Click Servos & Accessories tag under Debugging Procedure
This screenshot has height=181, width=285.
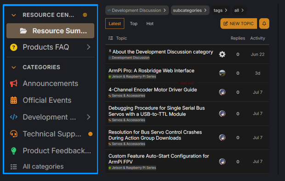point(127,120)
